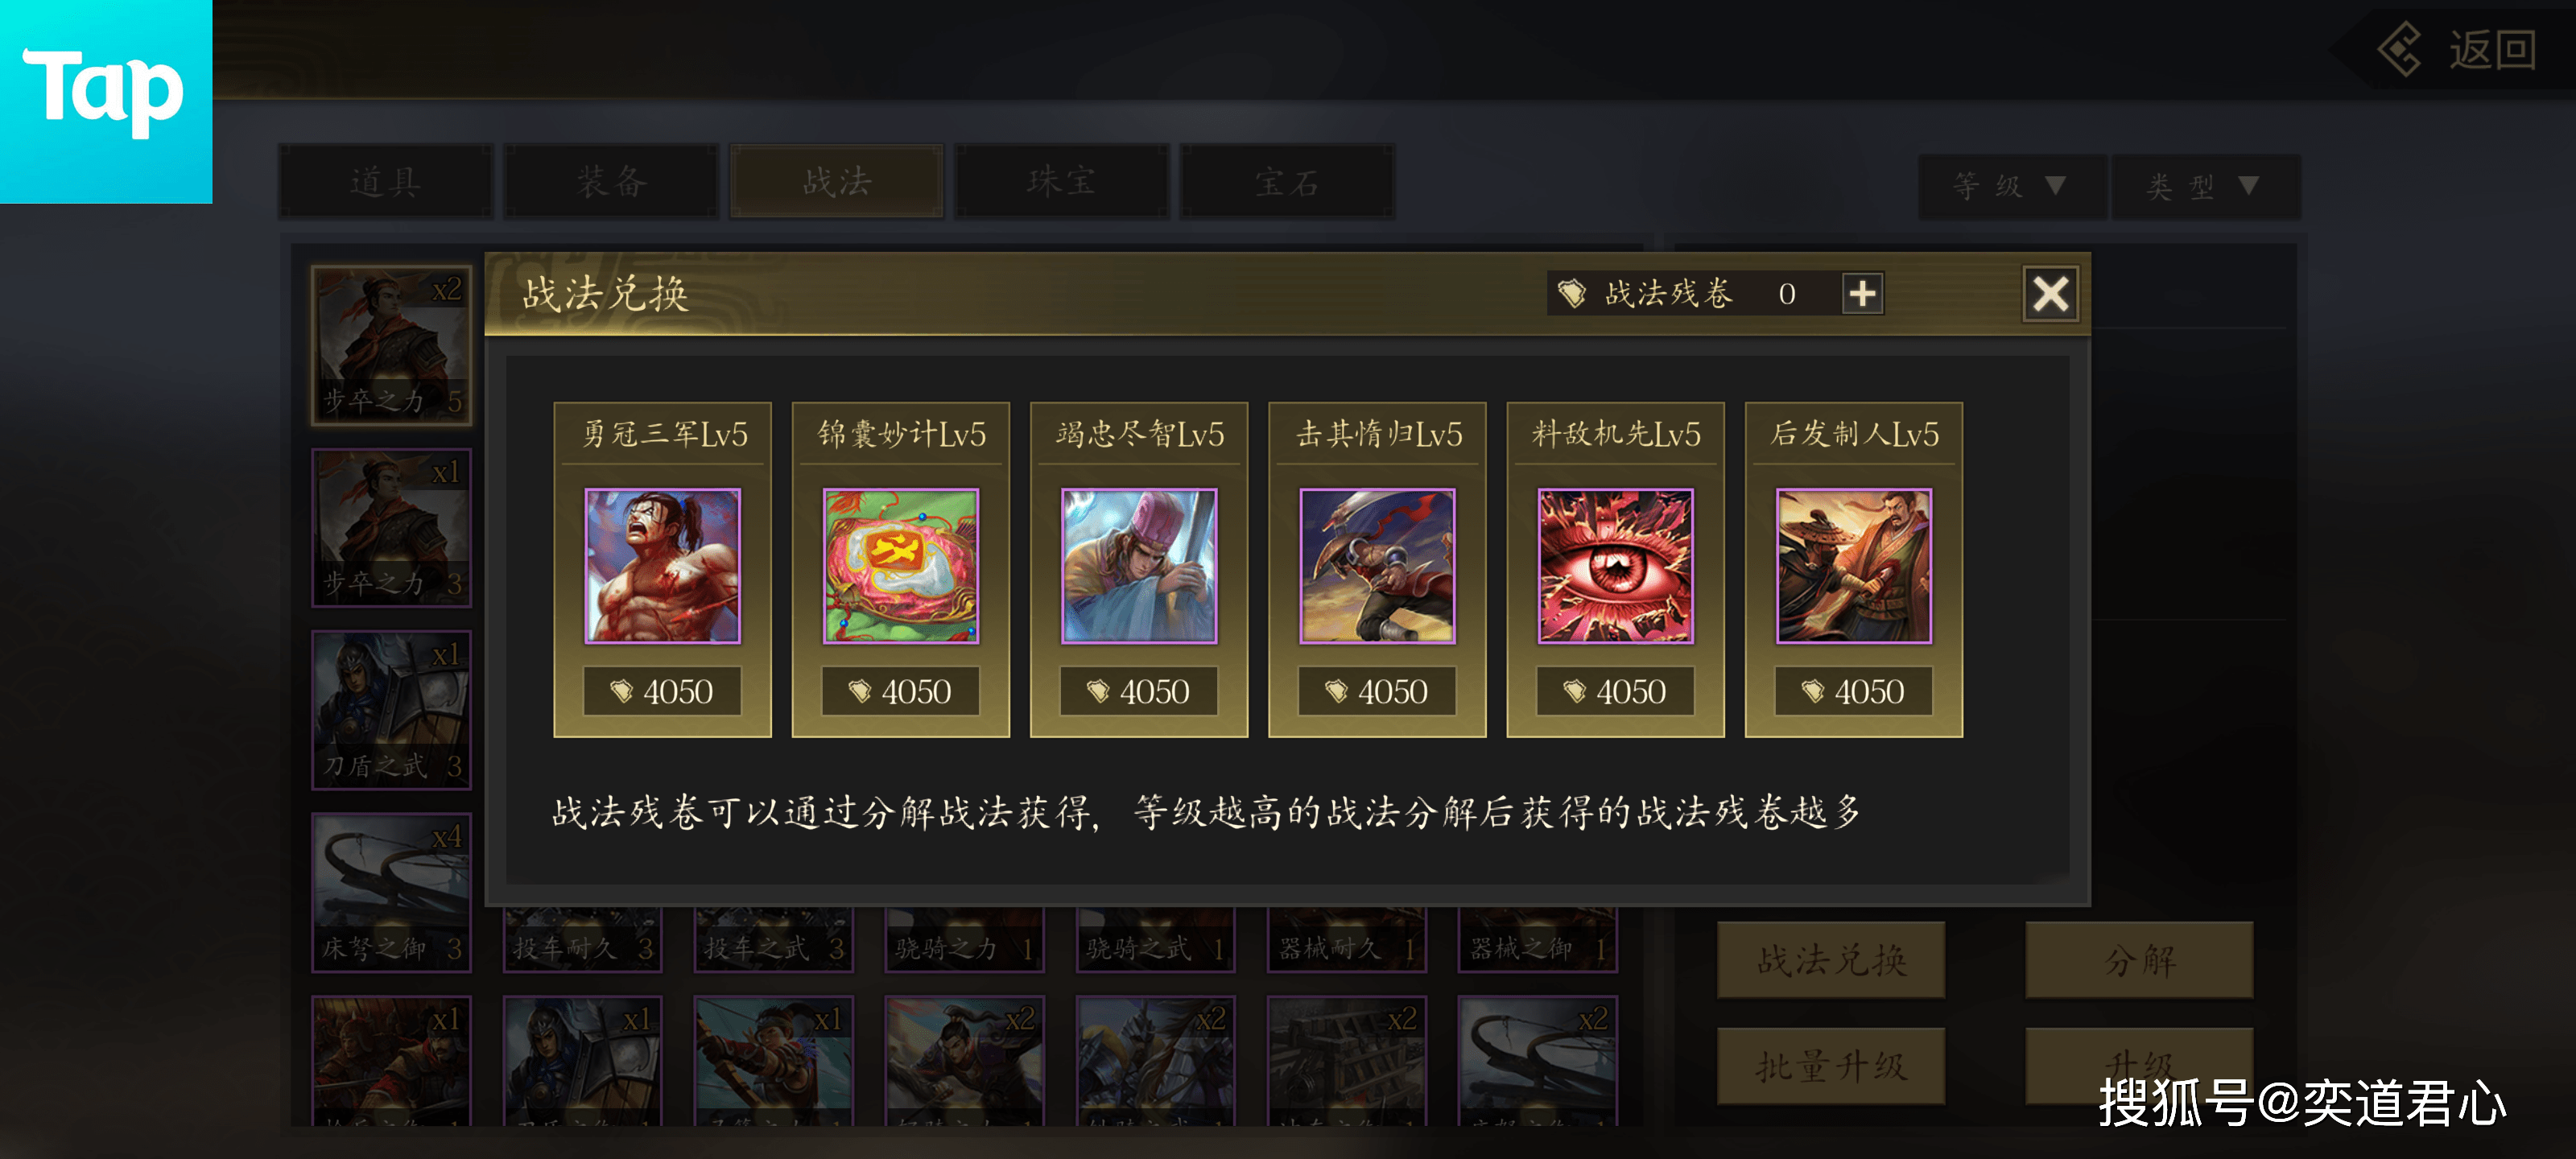The height and width of the screenshot is (1159, 2576).
Task: Choose the 后发制人Lv5 tactic icon
Action: 1853,565
